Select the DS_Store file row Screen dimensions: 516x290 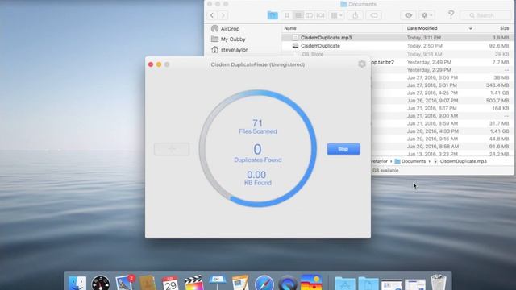click(397, 54)
